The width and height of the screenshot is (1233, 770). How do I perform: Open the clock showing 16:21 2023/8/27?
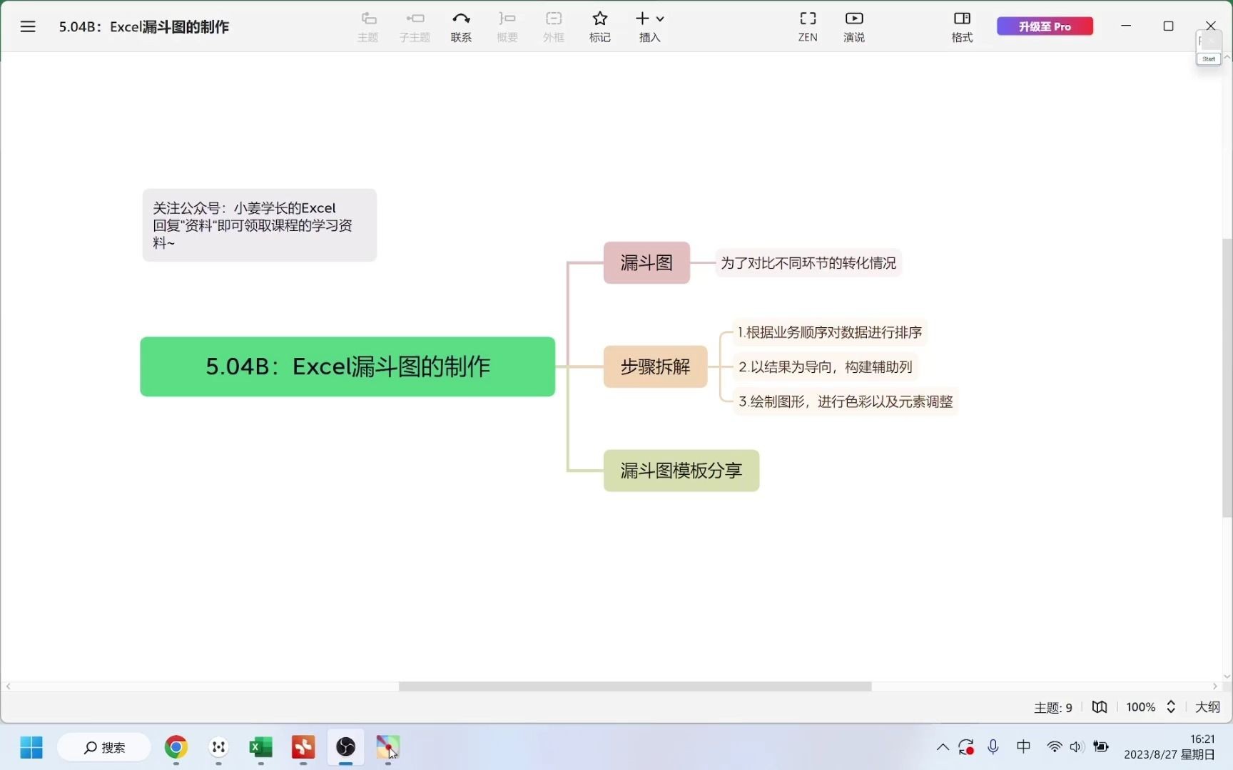click(x=1169, y=747)
